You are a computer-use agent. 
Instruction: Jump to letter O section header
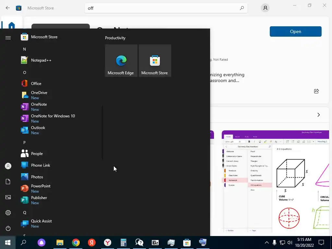[25, 72]
